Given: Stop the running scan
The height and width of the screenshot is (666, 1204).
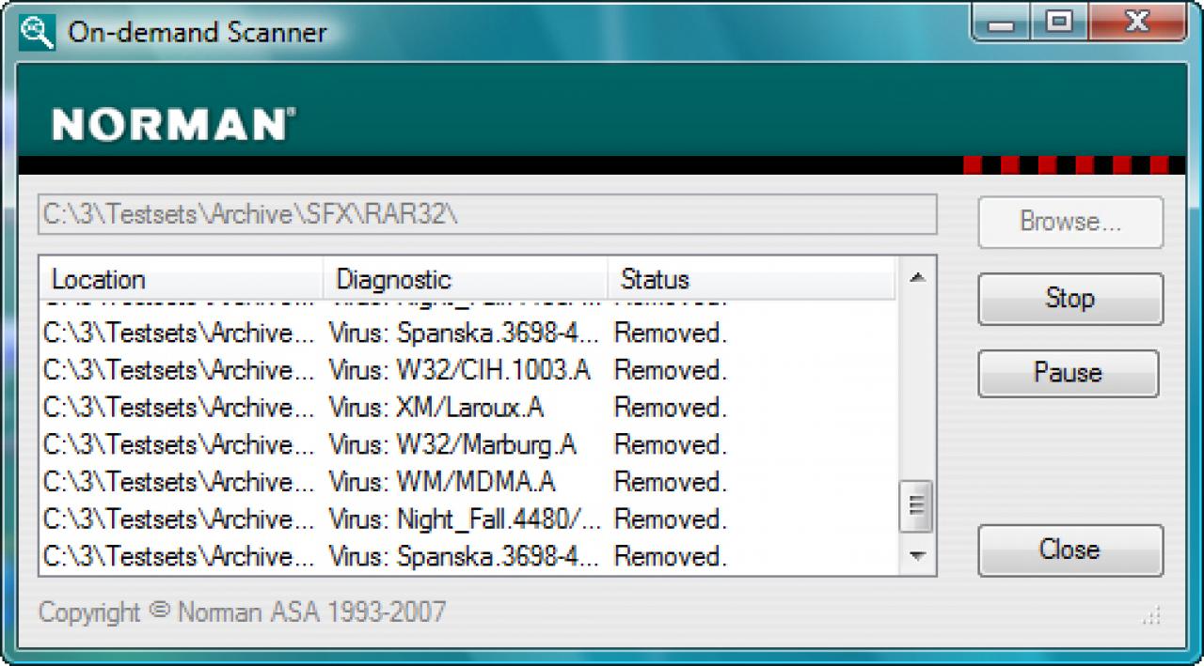Looking at the screenshot, I should pos(1070,299).
